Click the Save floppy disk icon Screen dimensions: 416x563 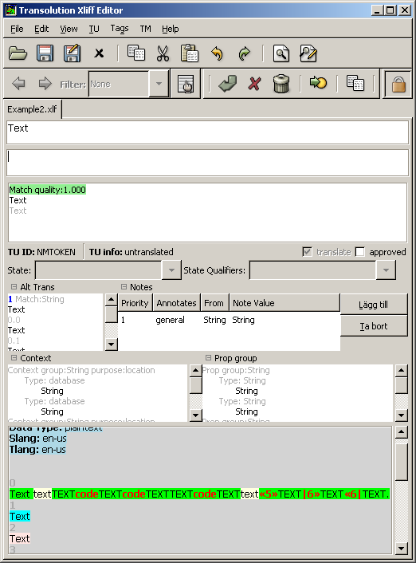(x=45, y=54)
